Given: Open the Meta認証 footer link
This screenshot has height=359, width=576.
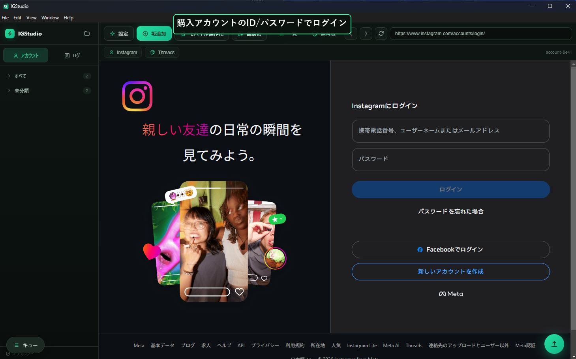Looking at the screenshot, I should pos(525,346).
